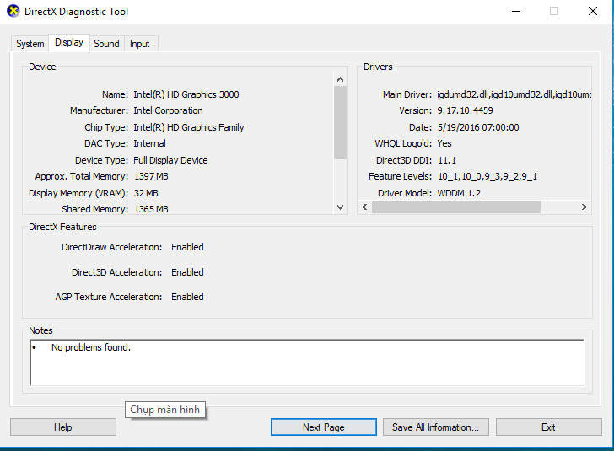Click the DirectDraw Acceleration Enabled value
Image resolution: width=614 pixels, height=451 pixels.
[187, 248]
